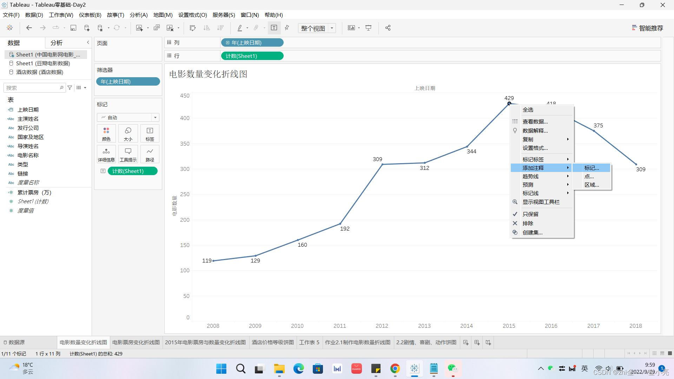The height and width of the screenshot is (379, 674).
Task: Expand the 自动 mark type dropdown
Action: tap(155, 118)
